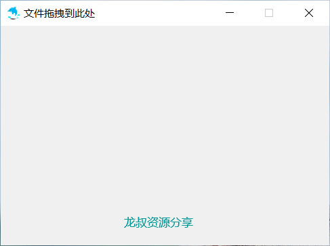Minimize the 文件拖拽到此处 window
Screen dimensions: 330x246
[x=230, y=13]
